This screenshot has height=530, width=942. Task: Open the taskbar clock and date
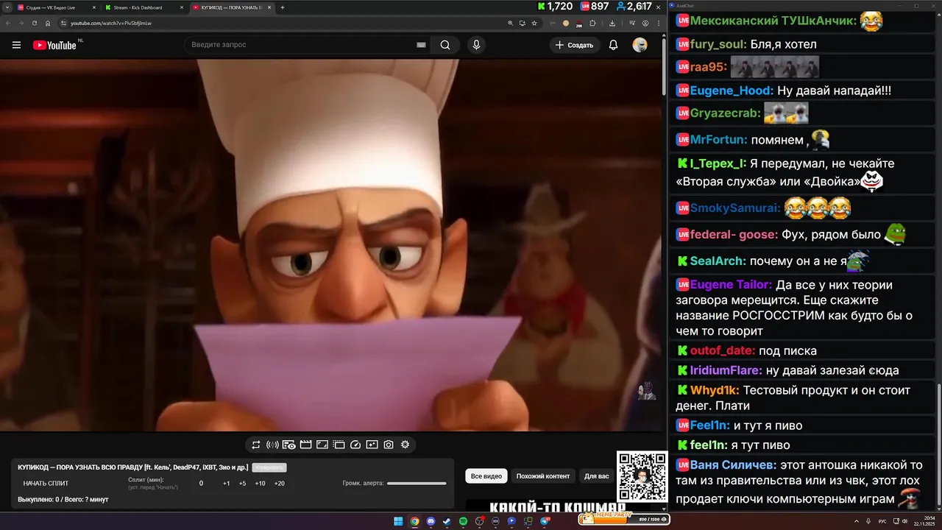(925, 521)
